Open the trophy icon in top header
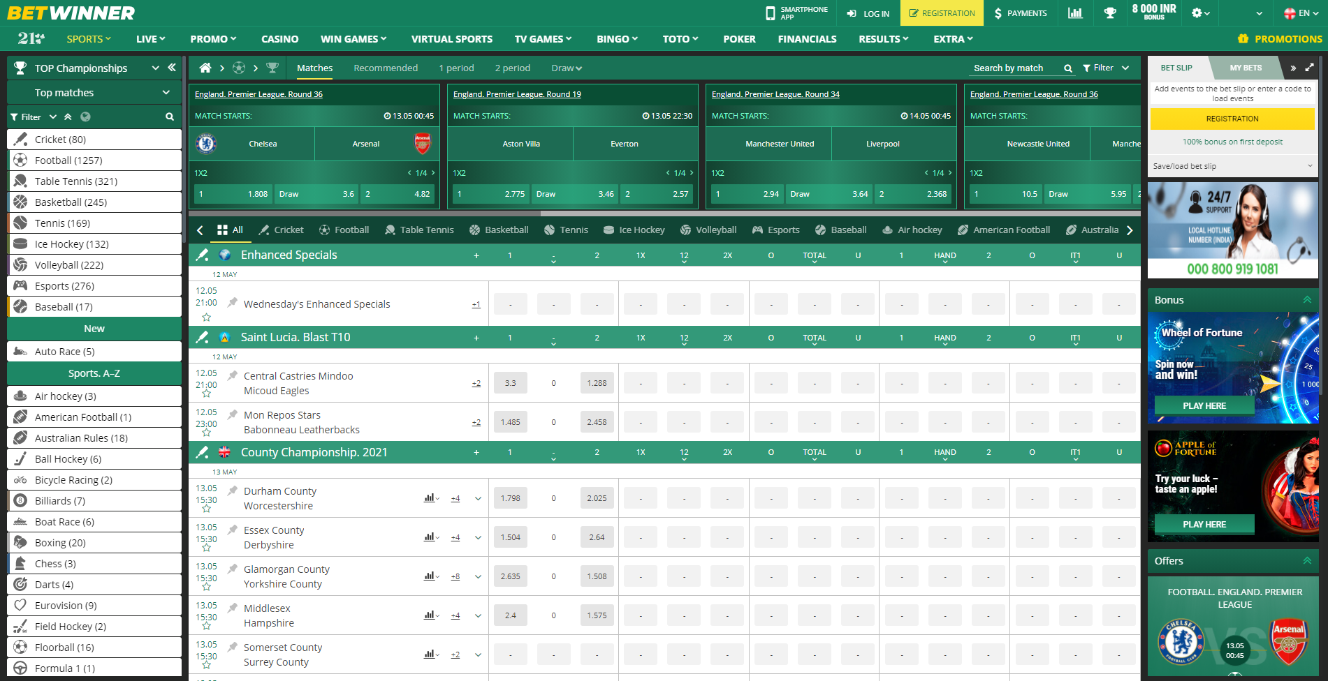The width and height of the screenshot is (1328, 681). [1110, 13]
